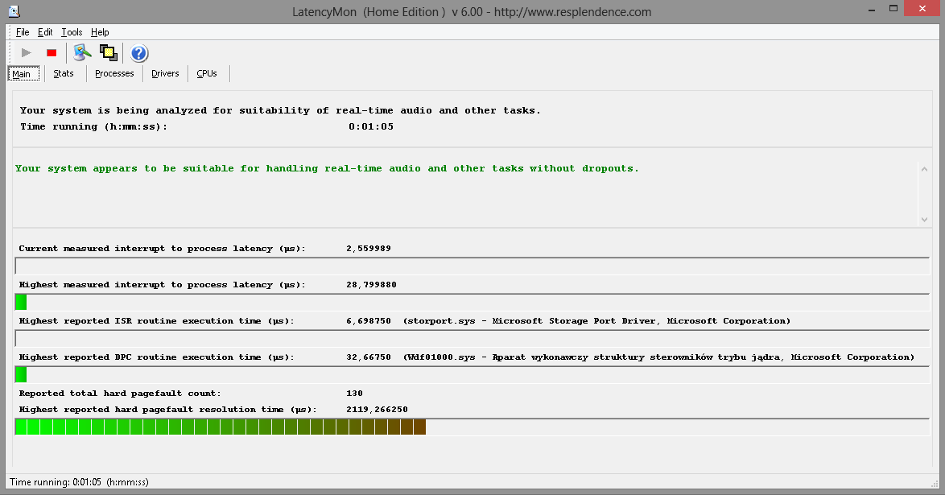This screenshot has height=495, width=945.
Task: Open the Help menu
Action: pos(100,32)
